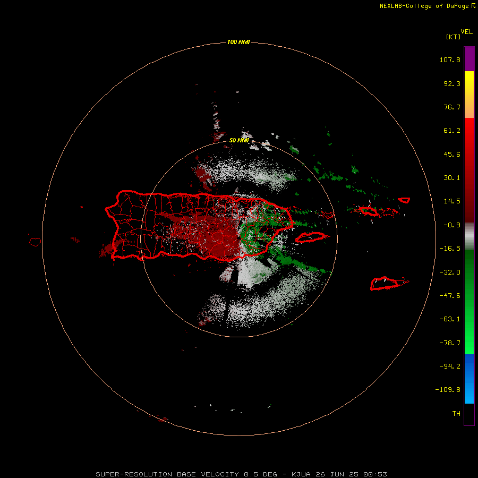The width and height of the screenshot is (478, 478).
Task: Click the small Mona Island outline far west
Action: coord(35,242)
